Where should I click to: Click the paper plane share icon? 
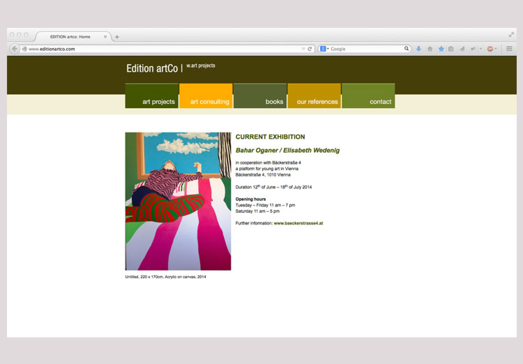pyautogui.click(x=462, y=49)
